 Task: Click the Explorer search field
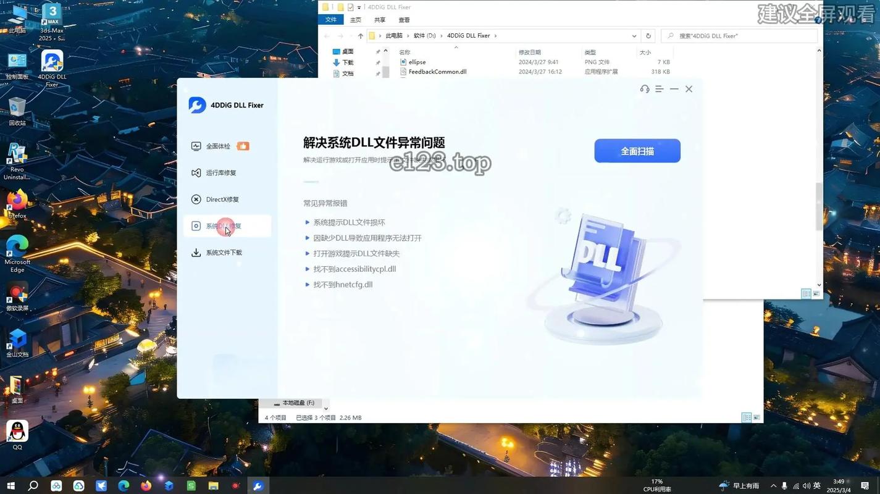tap(739, 36)
